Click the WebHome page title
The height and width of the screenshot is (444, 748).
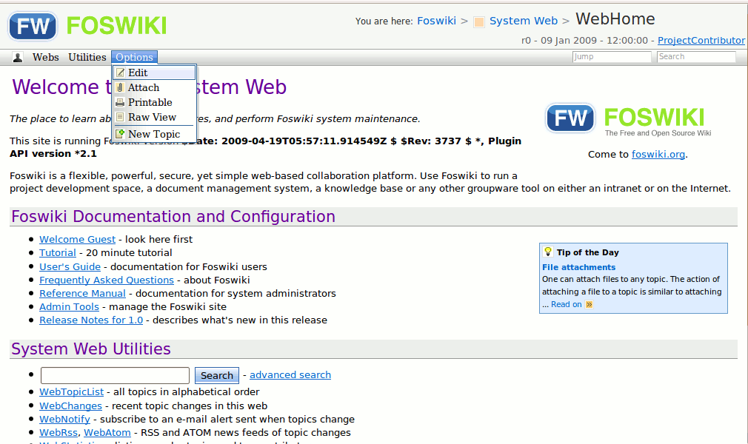[x=615, y=19]
